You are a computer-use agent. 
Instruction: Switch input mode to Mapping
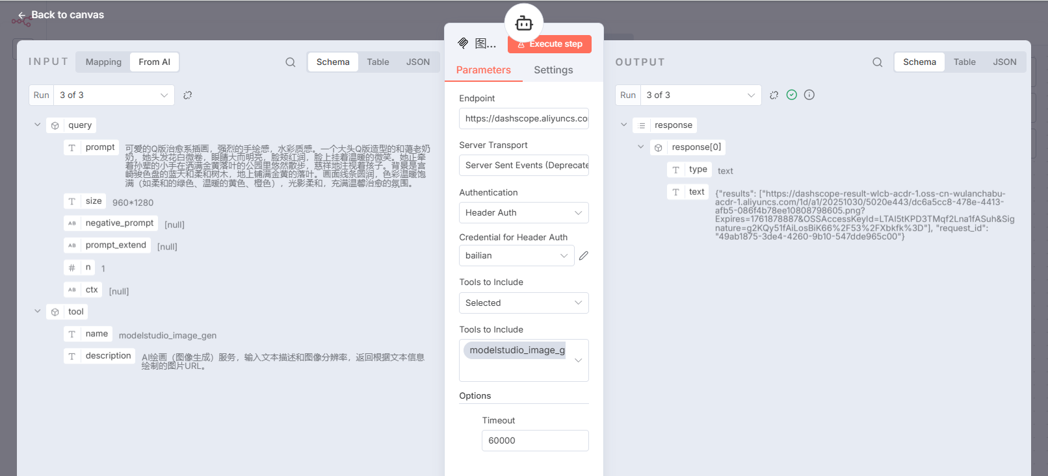103,62
